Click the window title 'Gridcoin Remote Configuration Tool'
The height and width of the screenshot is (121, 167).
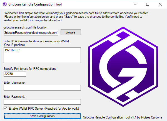point(35,4)
